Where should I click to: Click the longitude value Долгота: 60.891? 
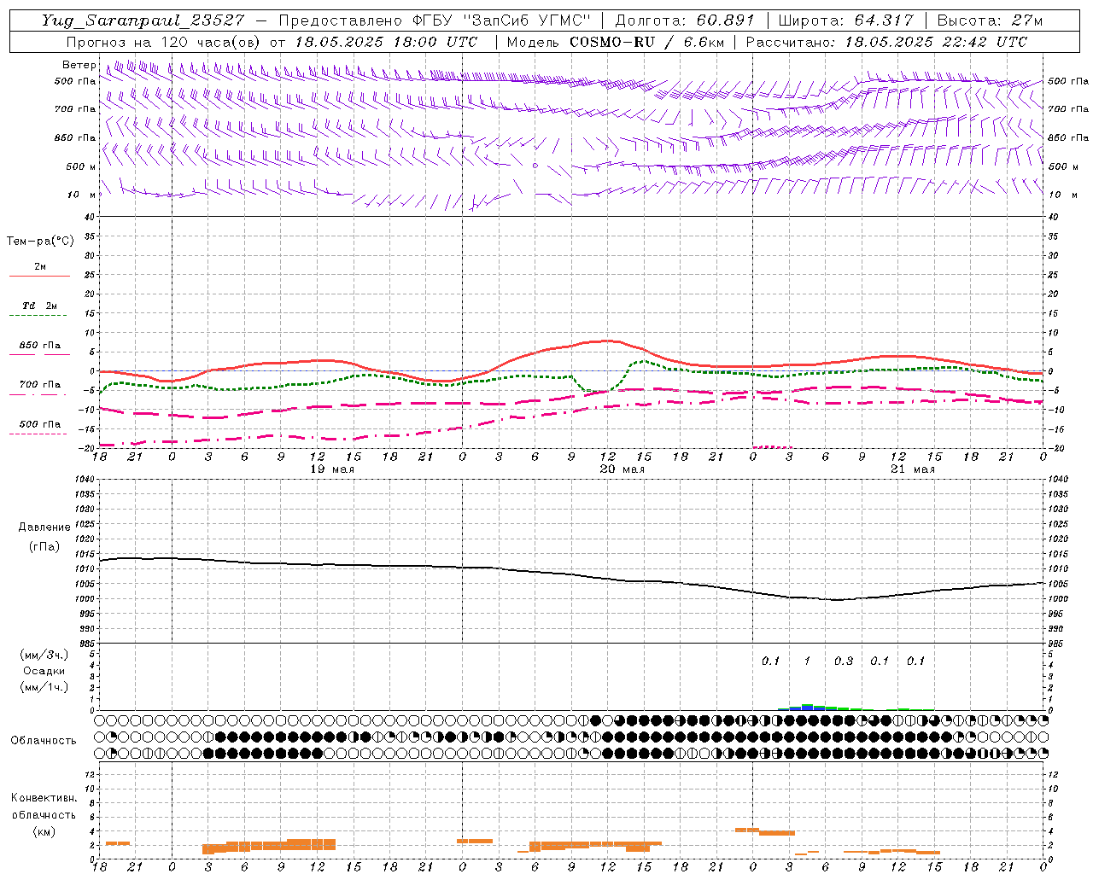point(684,20)
